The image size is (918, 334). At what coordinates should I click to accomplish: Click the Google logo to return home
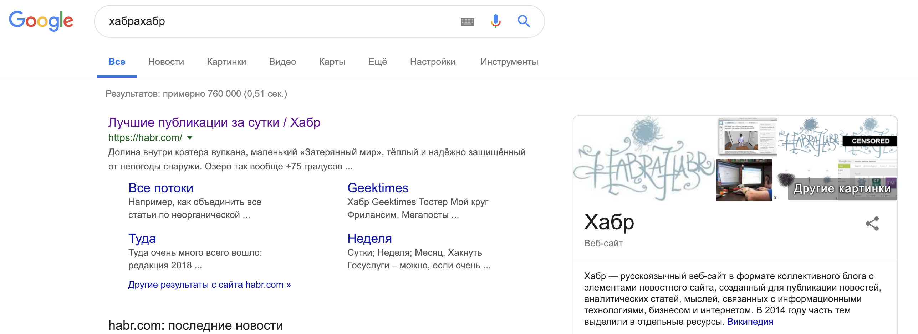click(x=41, y=21)
